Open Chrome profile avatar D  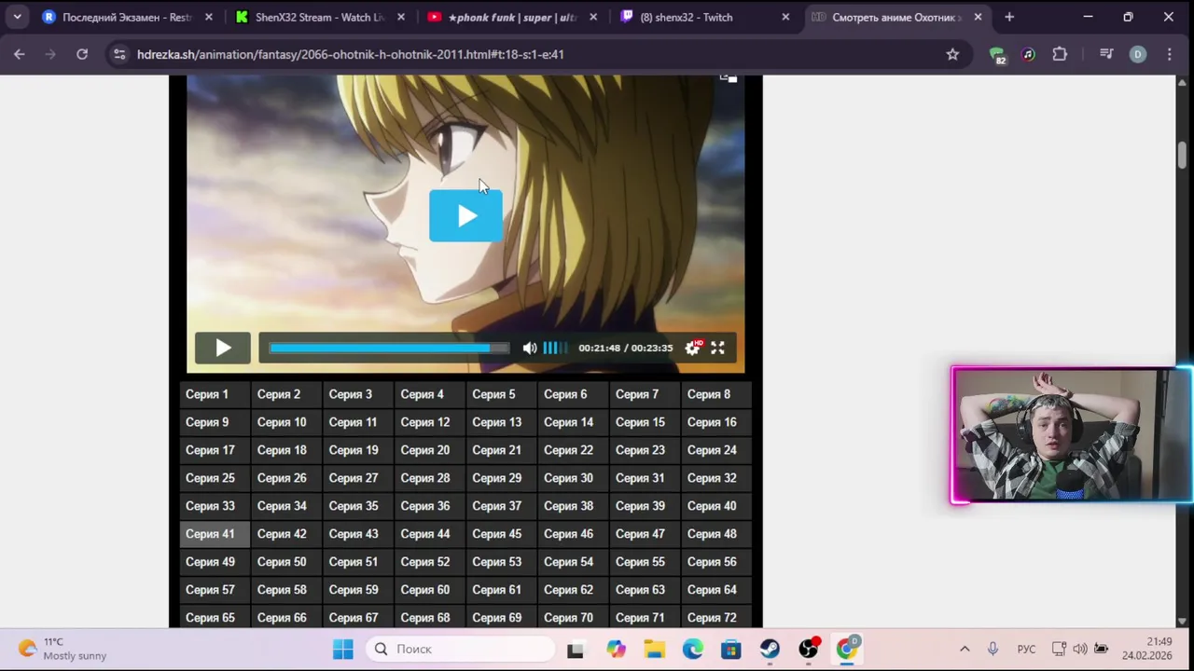(1137, 54)
